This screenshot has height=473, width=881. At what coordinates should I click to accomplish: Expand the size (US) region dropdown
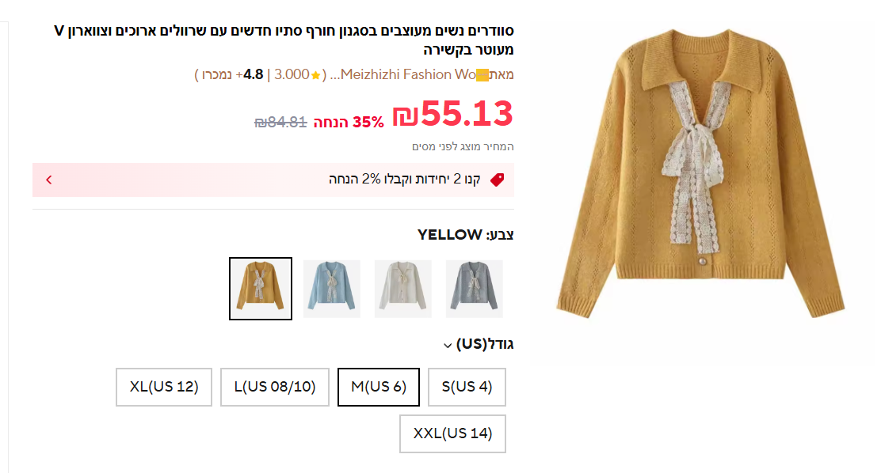pos(448,346)
